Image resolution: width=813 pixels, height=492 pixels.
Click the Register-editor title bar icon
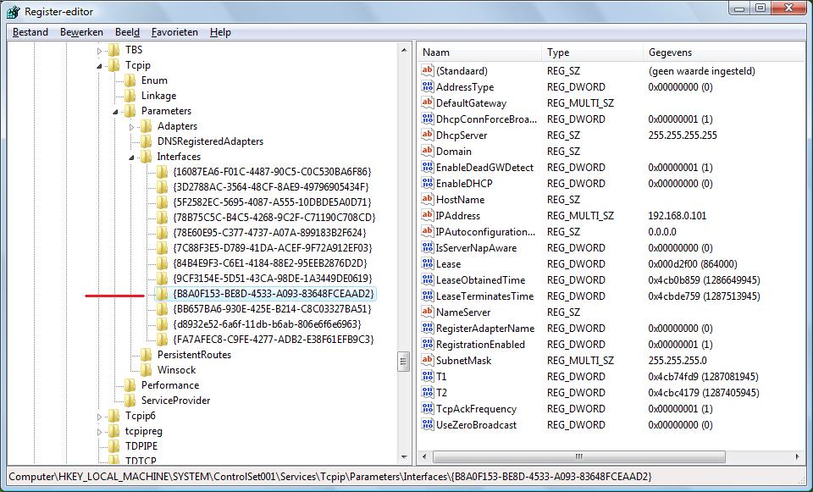[13, 11]
